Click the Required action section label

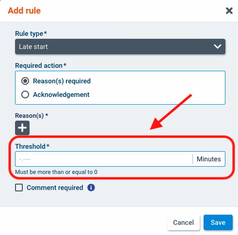[x=41, y=65]
